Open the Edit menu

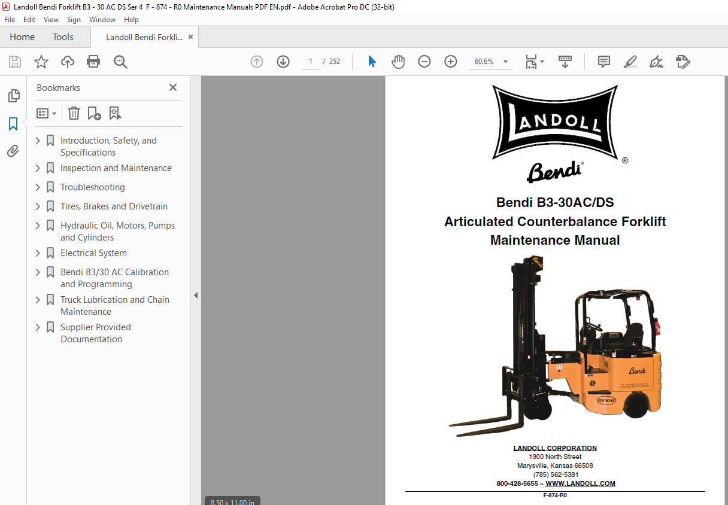(29, 20)
